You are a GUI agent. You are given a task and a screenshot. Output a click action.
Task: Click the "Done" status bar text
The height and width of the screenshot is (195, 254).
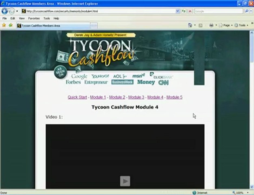pyautogui.click(x=4, y=193)
